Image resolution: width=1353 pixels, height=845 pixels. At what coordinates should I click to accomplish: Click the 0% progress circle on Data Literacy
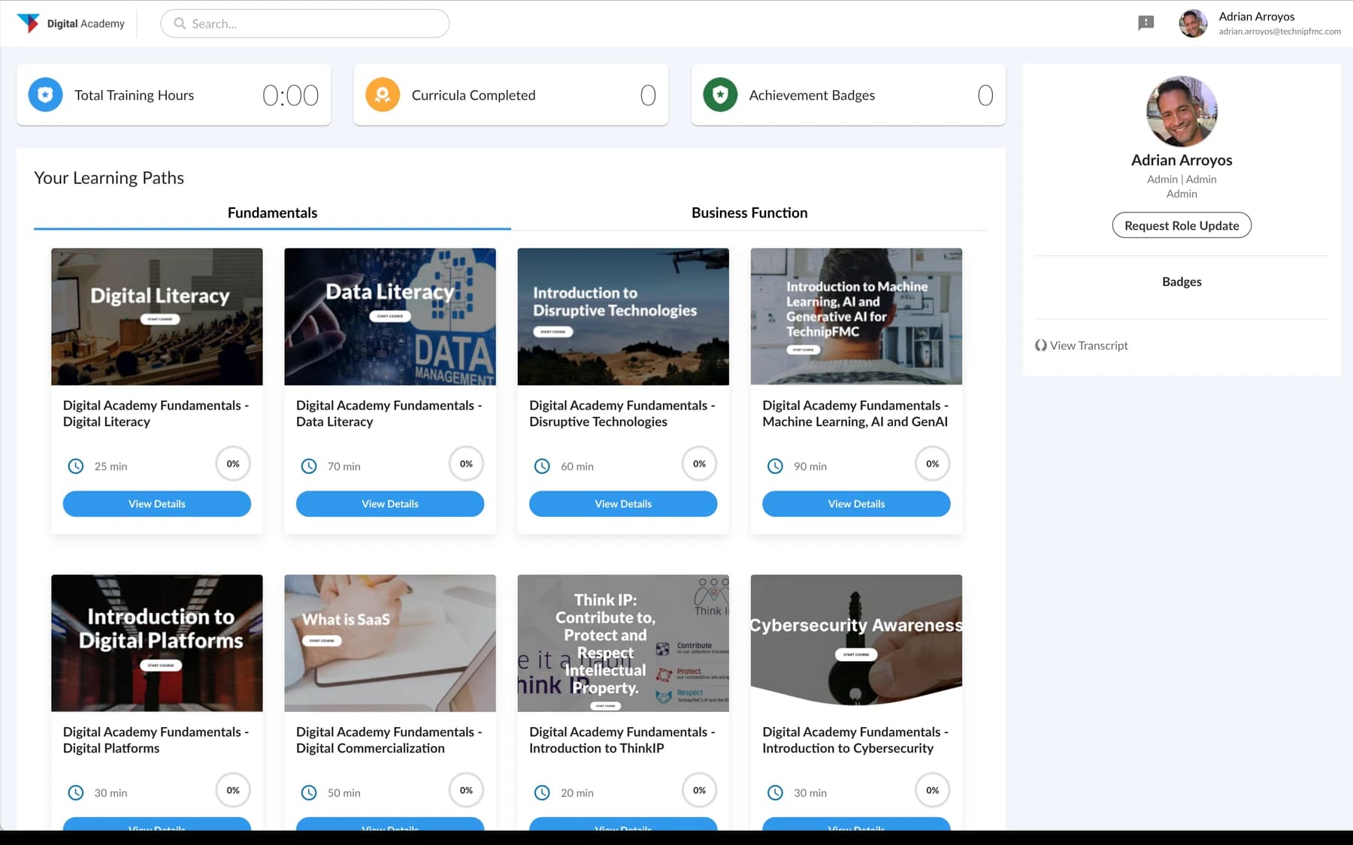pos(466,463)
